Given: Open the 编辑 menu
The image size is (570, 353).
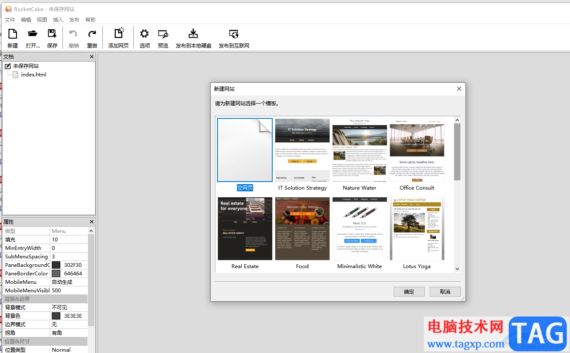Looking at the screenshot, I should tap(26, 20).
